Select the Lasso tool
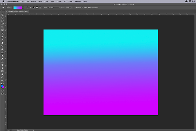Viewport: 196px width, 131px height. coord(2,21)
